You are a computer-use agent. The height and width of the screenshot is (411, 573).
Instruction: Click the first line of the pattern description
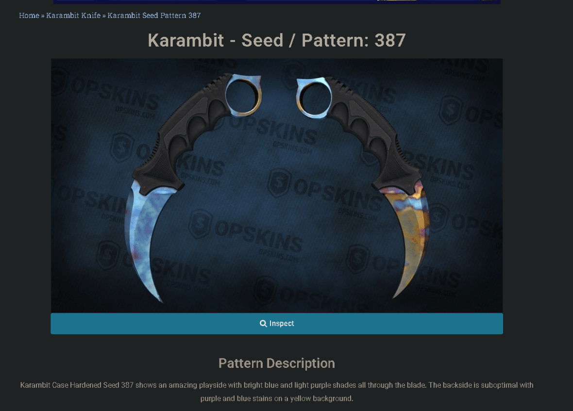click(277, 385)
